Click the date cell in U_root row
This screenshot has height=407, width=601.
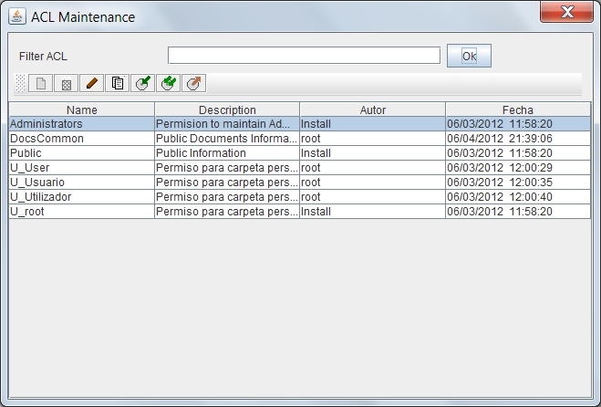pos(518,212)
